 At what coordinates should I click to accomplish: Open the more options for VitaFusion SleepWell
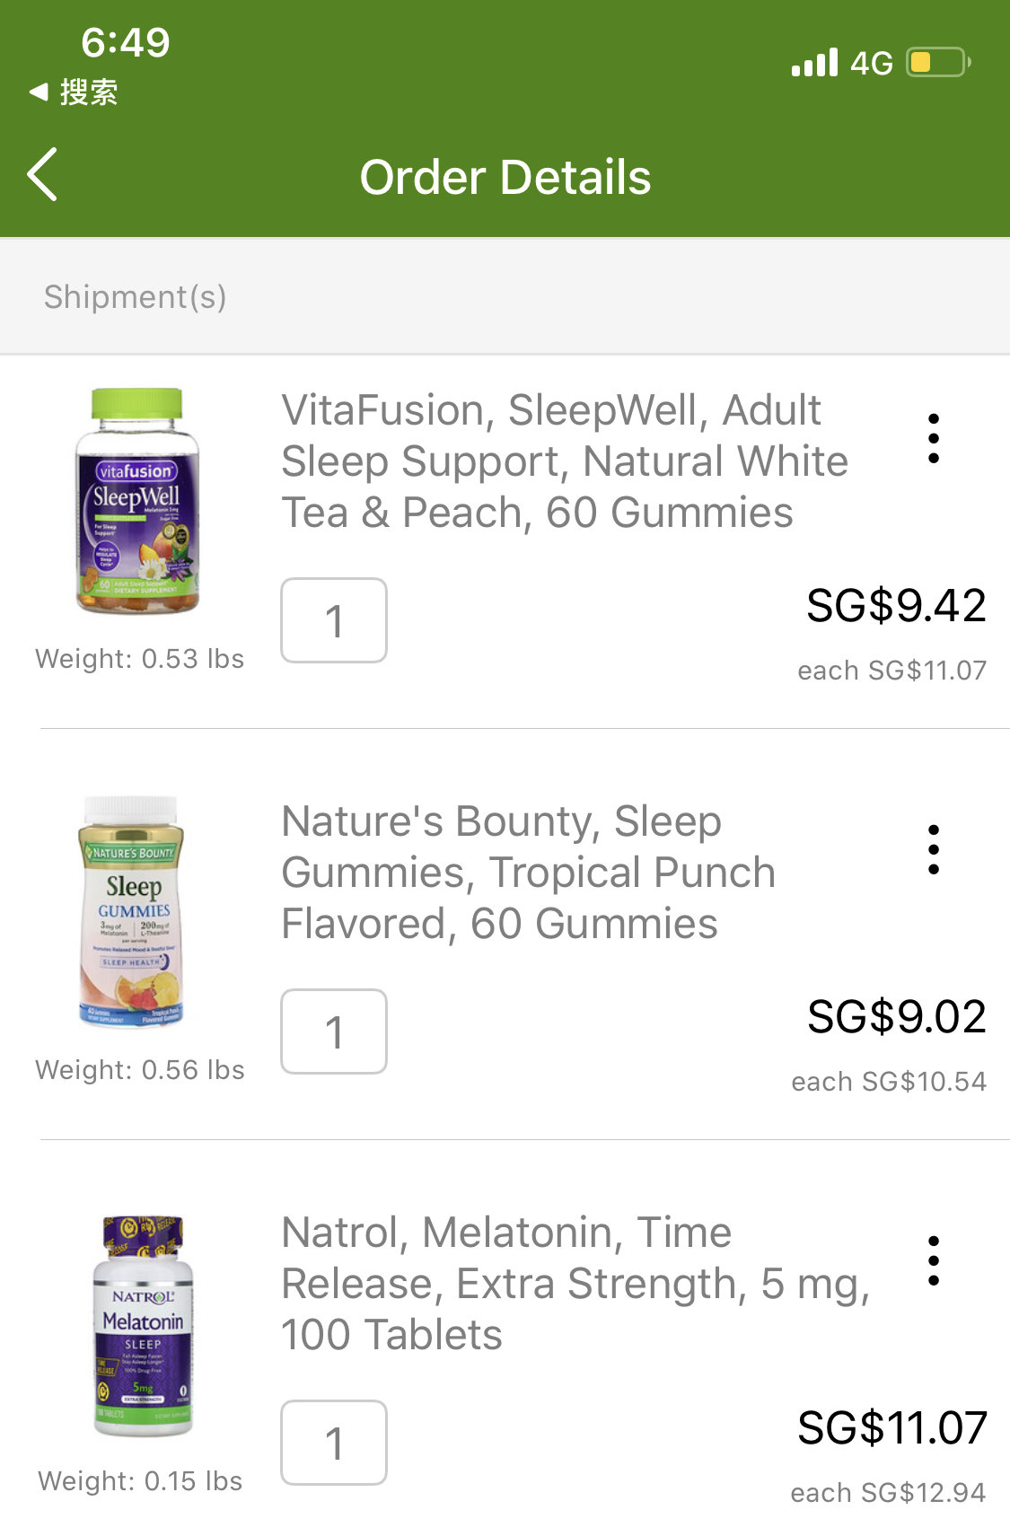click(x=934, y=439)
